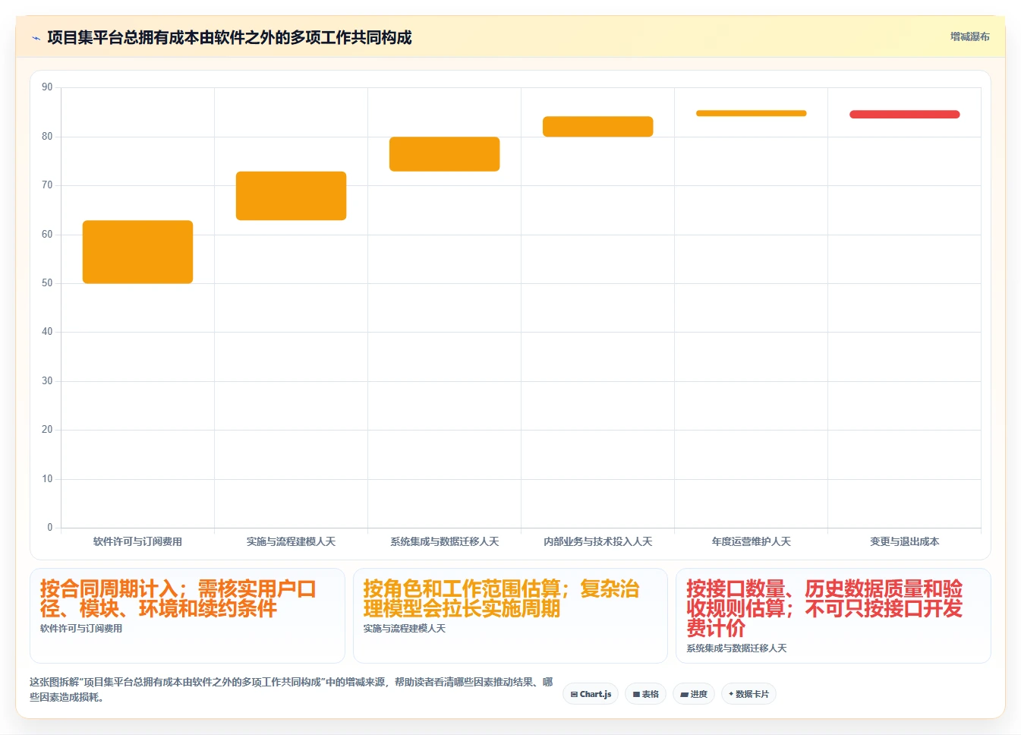Image resolution: width=1021 pixels, height=735 pixels.
Task: Click the chart icon beside the title
Action: coord(36,38)
